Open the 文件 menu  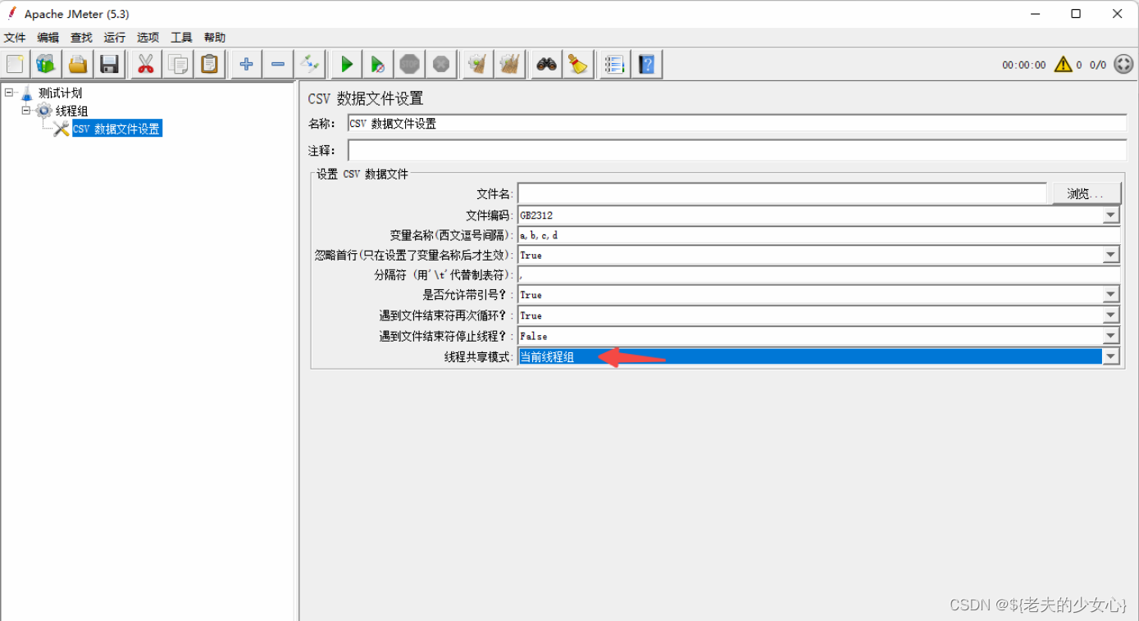[x=15, y=38]
